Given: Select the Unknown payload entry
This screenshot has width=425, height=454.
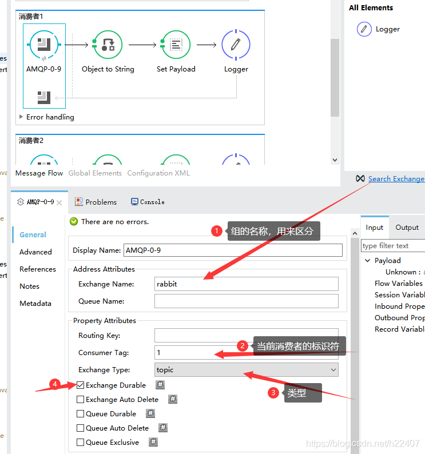Looking at the screenshot, I should click(405, 272).
